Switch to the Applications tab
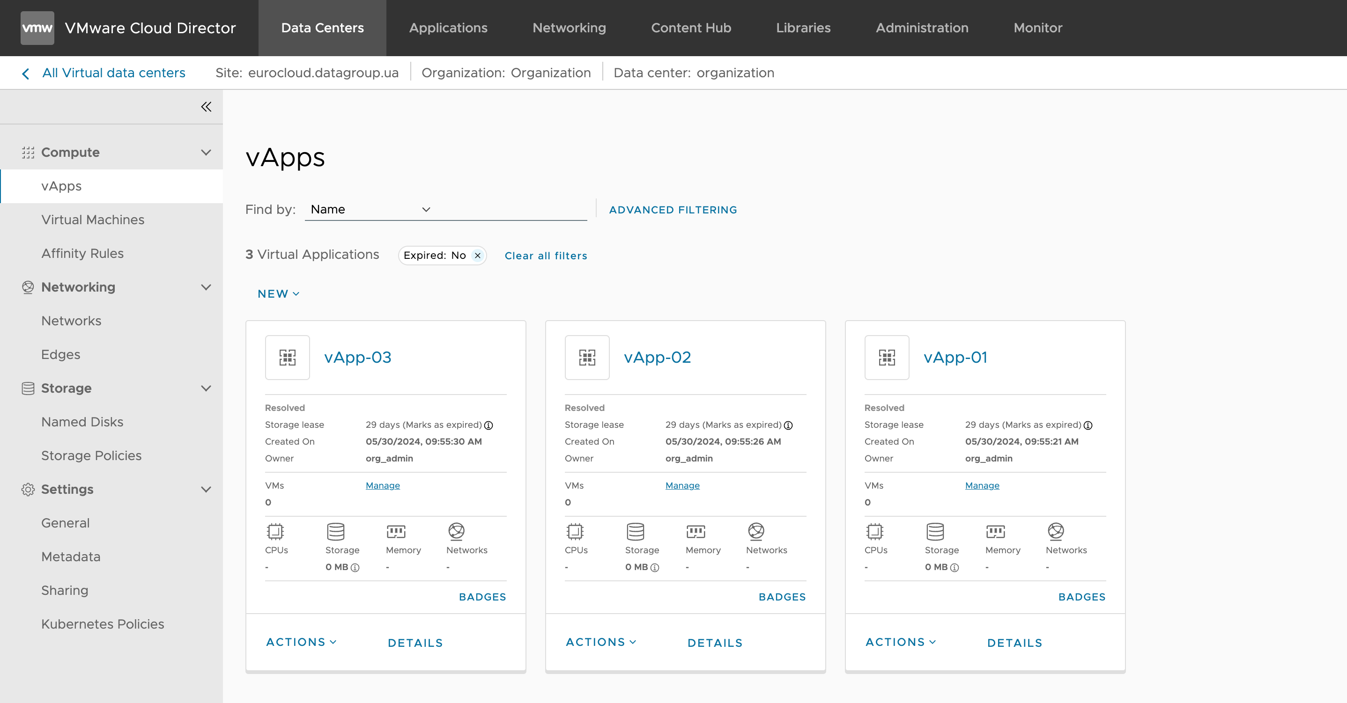The height and width of the screenshot is (703, 1347). click(448, 28)
